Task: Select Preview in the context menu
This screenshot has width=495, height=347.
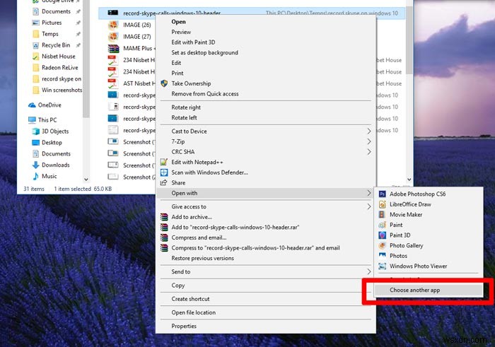Action: click(x=181, y=33)
